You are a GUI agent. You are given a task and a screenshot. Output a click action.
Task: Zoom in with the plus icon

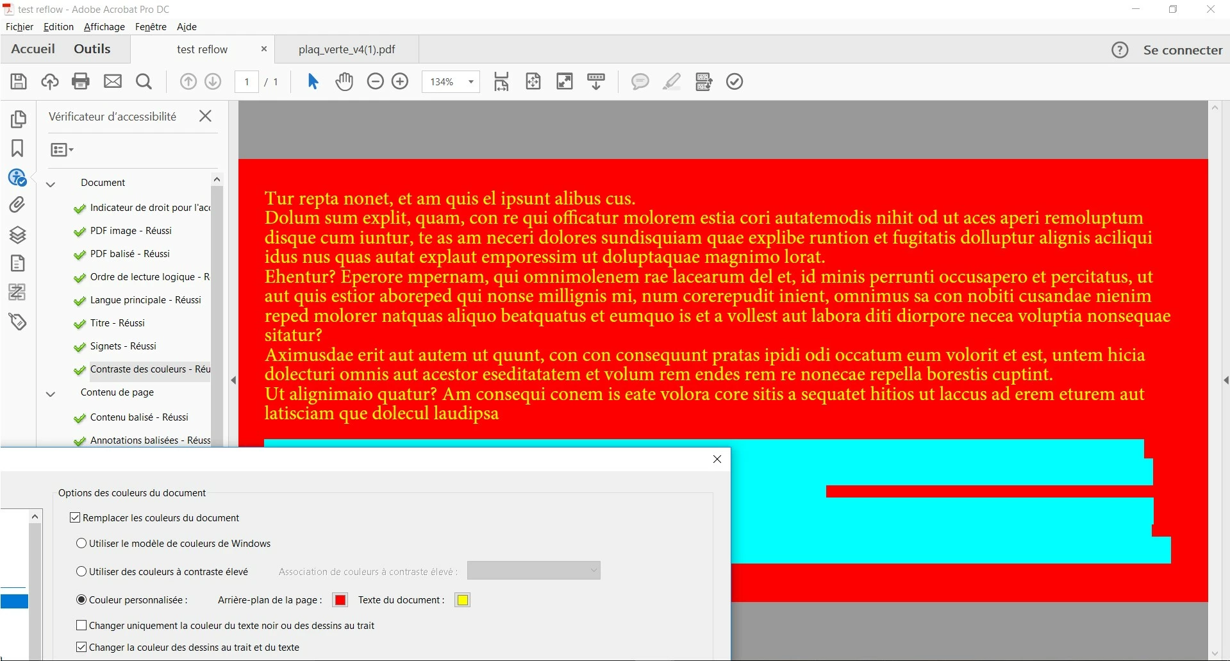coord(400,81)
